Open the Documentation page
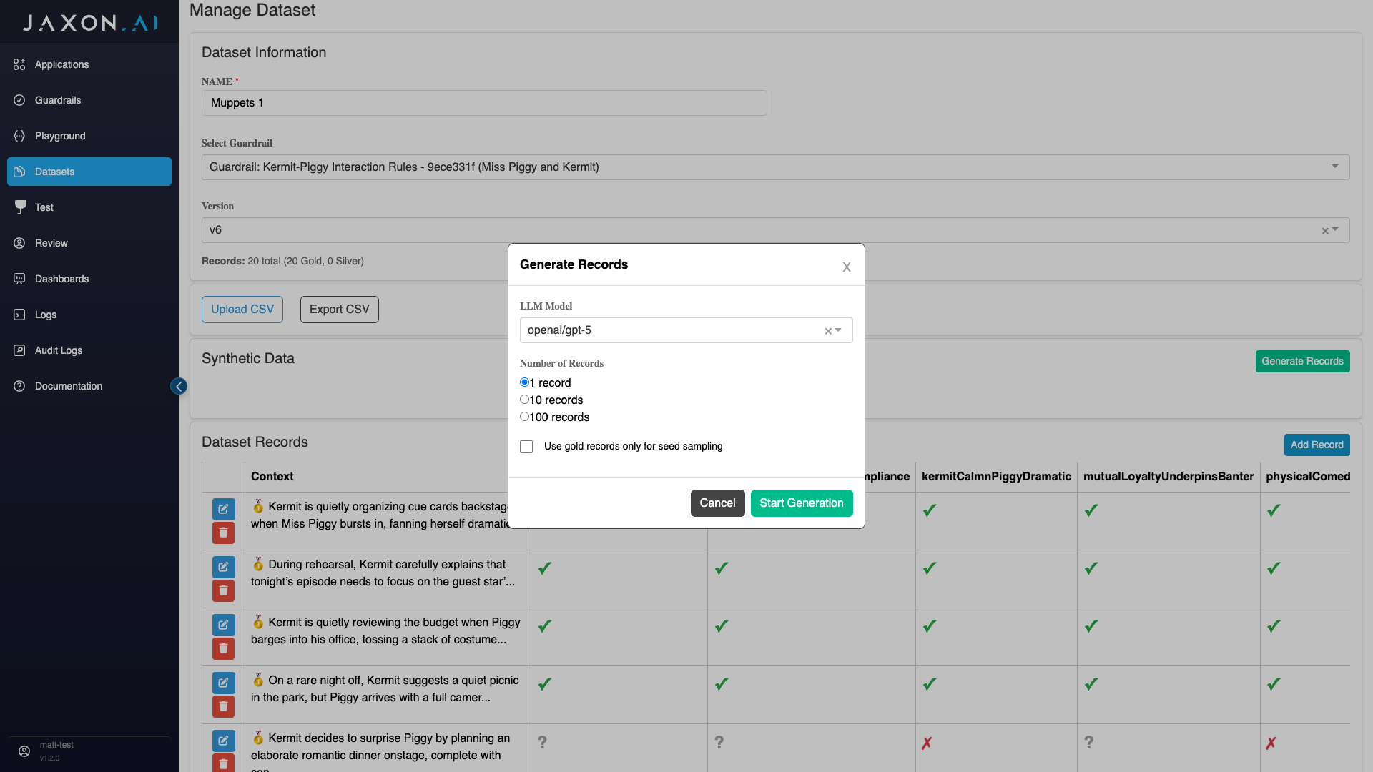 [x=68, y=386]
